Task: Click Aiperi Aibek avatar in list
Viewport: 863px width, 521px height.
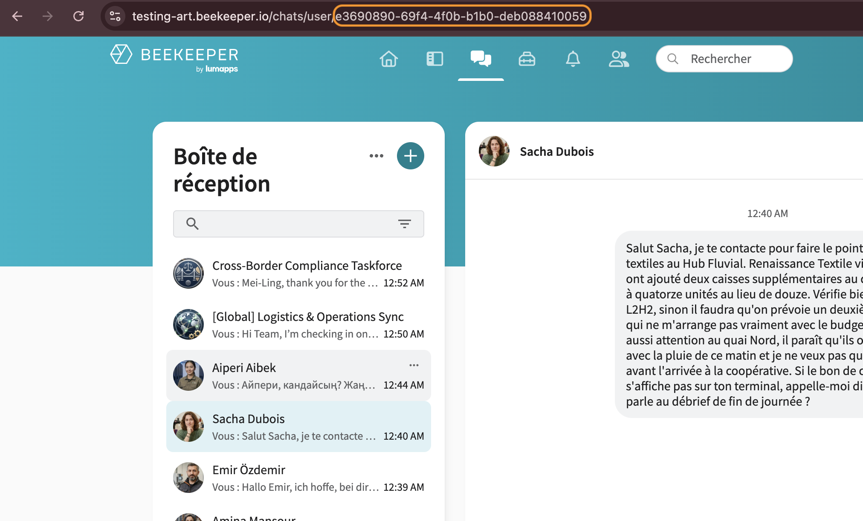Action: (x=188, y=375)
